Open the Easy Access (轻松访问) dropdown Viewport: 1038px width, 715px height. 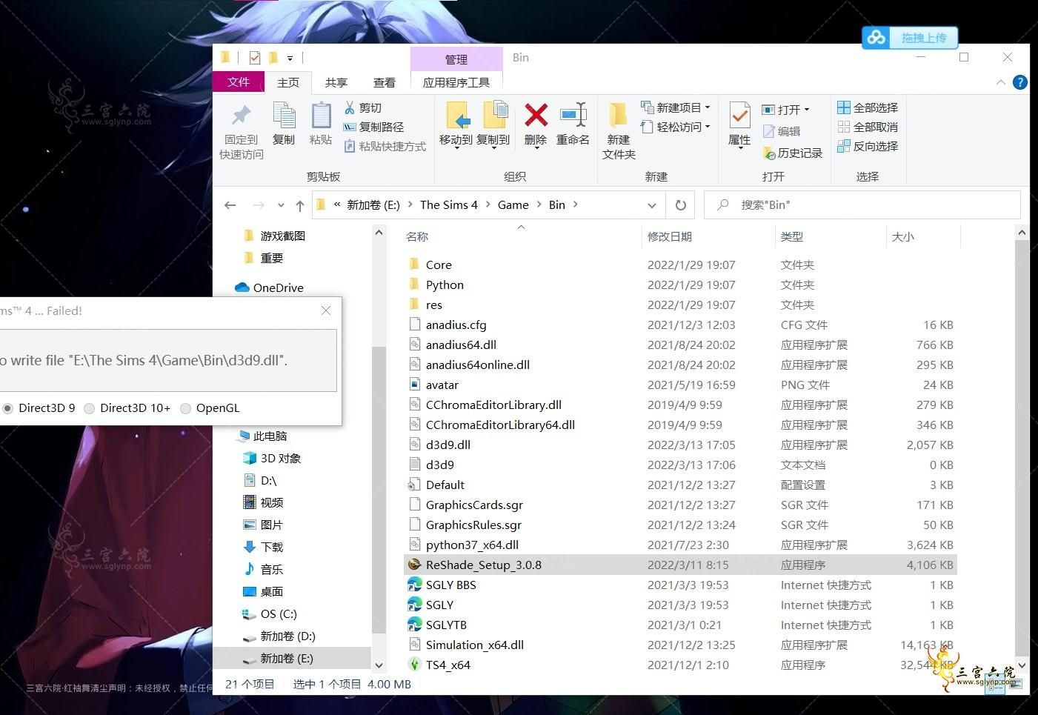click(676, 127)
